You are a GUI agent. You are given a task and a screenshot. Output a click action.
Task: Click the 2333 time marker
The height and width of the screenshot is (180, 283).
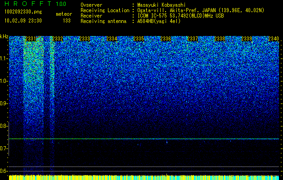85,39
